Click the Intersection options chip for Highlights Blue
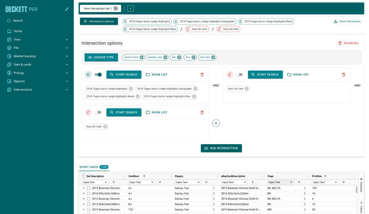This screenshot has width=369, height=214. [x=150, y=29]
